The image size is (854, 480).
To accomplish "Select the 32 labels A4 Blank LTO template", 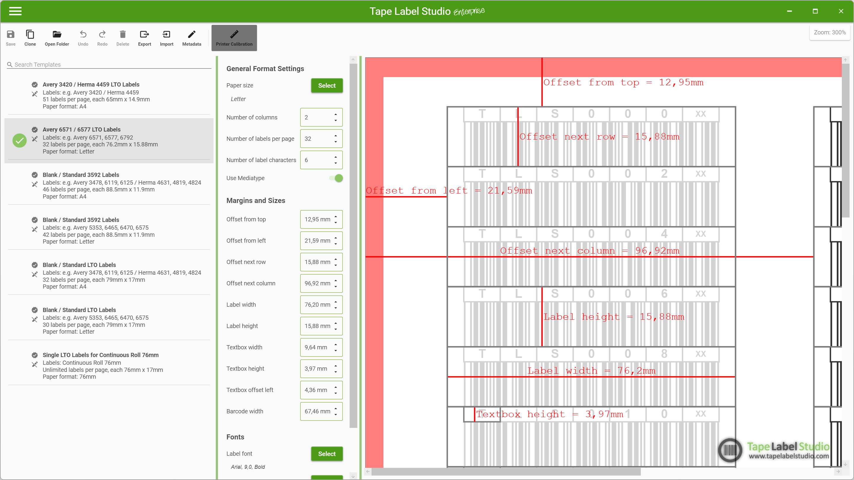I will click(x=109, y=276).
